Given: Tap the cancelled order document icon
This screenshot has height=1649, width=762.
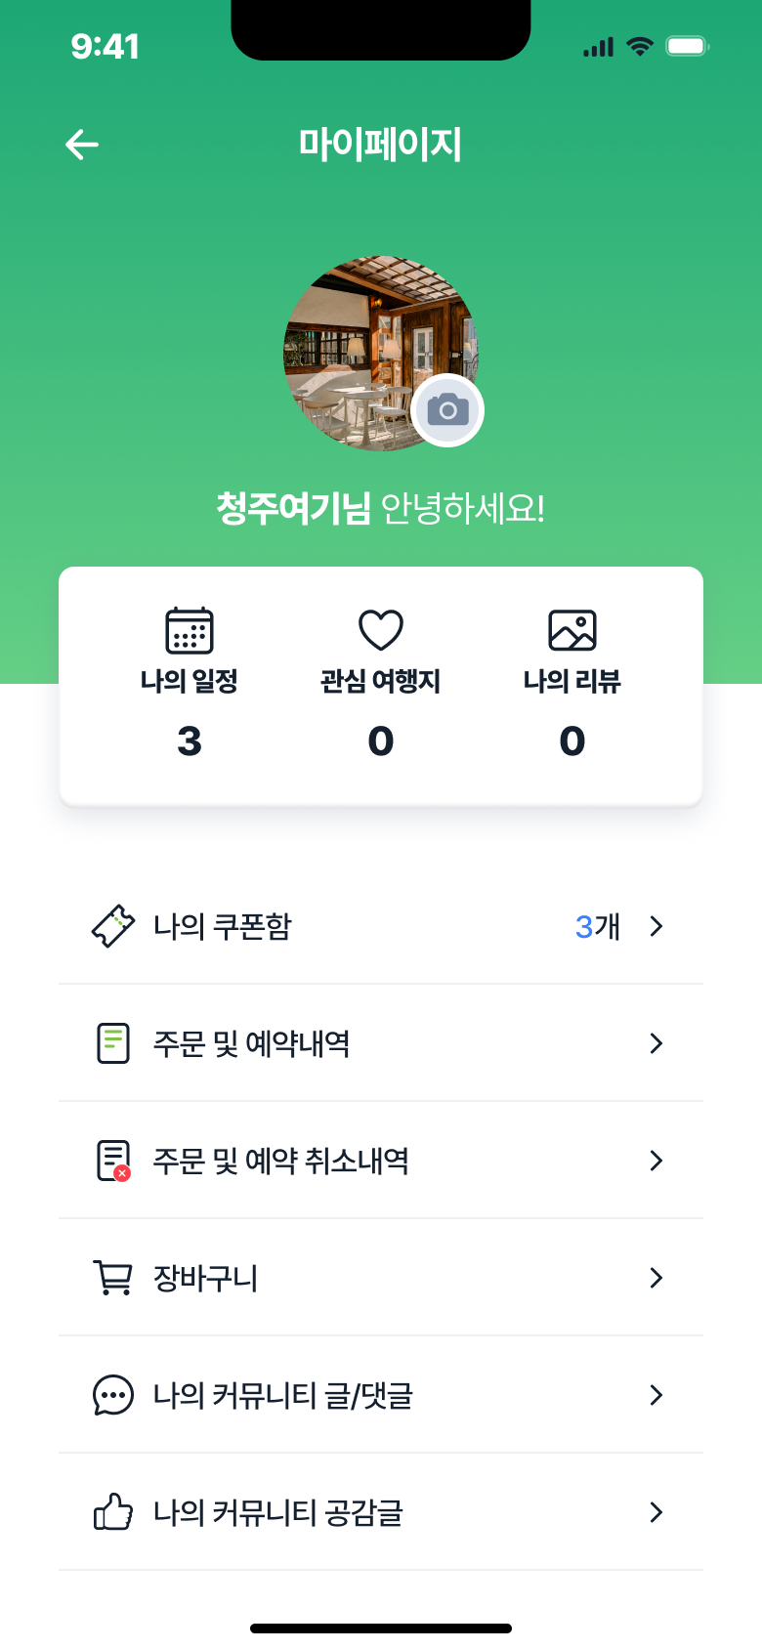Looking at the screenshot, I should pos(113,1161).
